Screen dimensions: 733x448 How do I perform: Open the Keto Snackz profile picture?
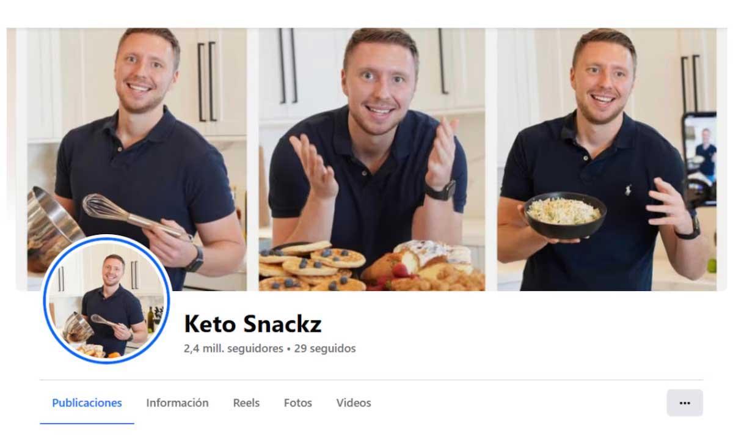pos(107,299)
